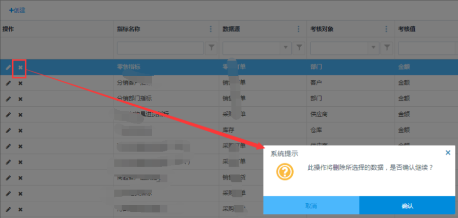
Task: Click delete X in 库存 row
Action: click(x=20, y=131)
